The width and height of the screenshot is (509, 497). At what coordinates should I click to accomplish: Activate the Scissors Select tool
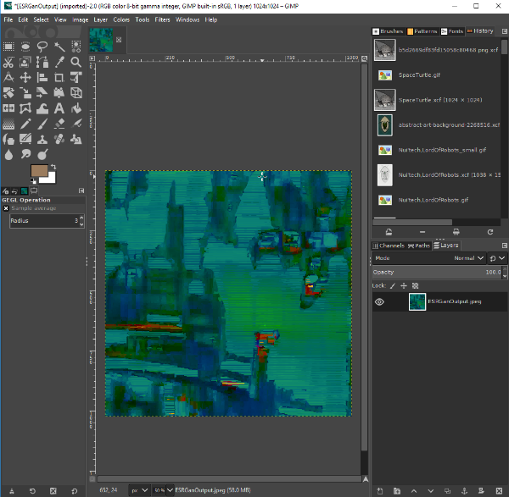click(x=8, y=62)
